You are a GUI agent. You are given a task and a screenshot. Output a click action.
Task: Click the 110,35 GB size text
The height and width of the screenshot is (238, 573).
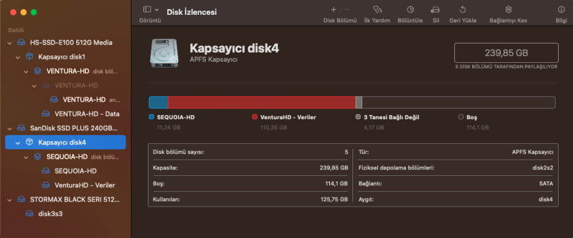tap(273, 127)
